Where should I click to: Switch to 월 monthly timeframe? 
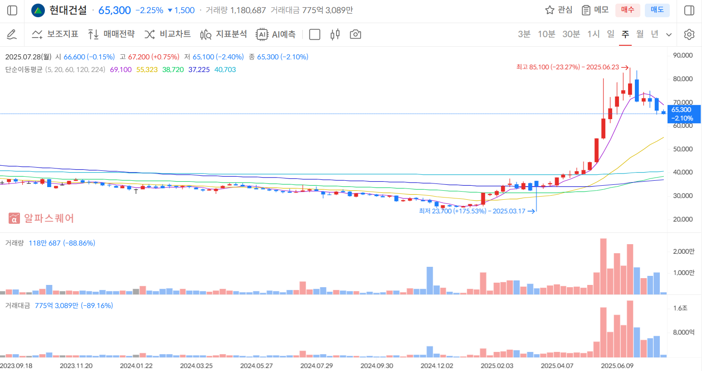(x=640, y=34)
